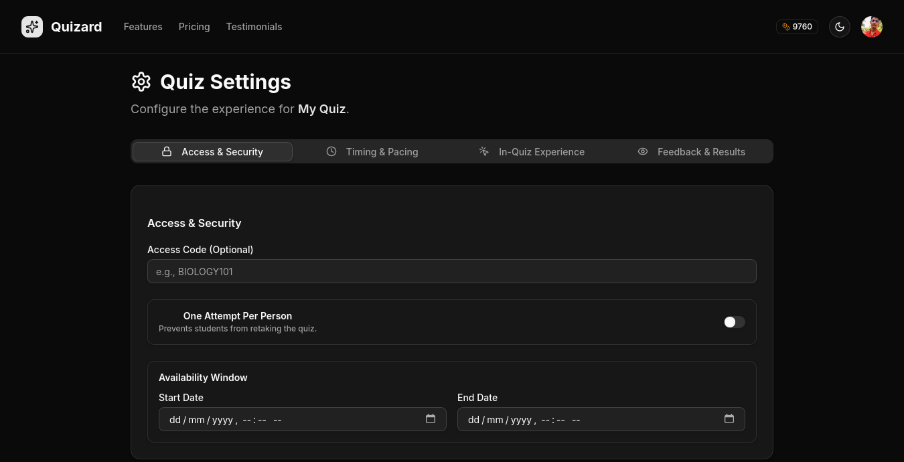This screenshot has height=462, width=904.
Task: Enable One Attempt Per Person switch
Action: 735,322
